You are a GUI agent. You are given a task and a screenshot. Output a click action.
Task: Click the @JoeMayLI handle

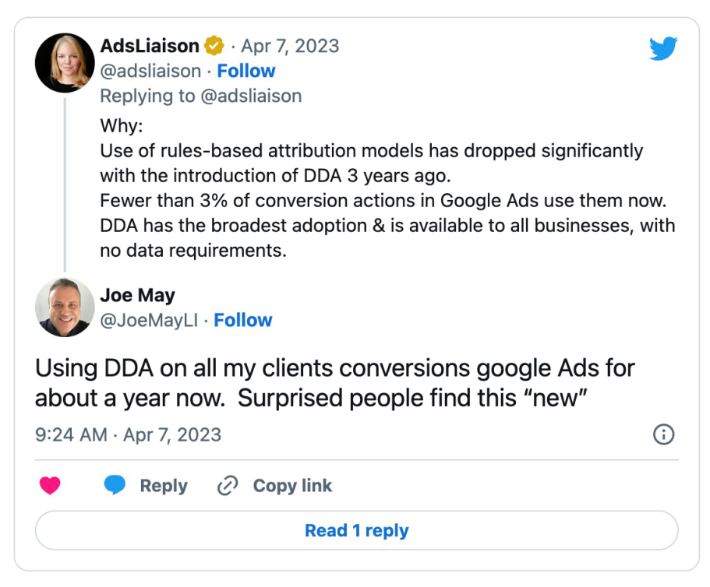(x=149, y=320)
